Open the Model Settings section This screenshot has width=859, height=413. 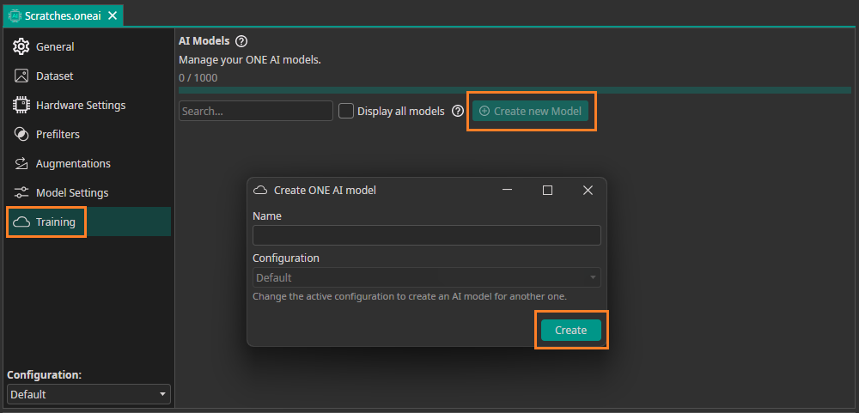coord(88,193)
